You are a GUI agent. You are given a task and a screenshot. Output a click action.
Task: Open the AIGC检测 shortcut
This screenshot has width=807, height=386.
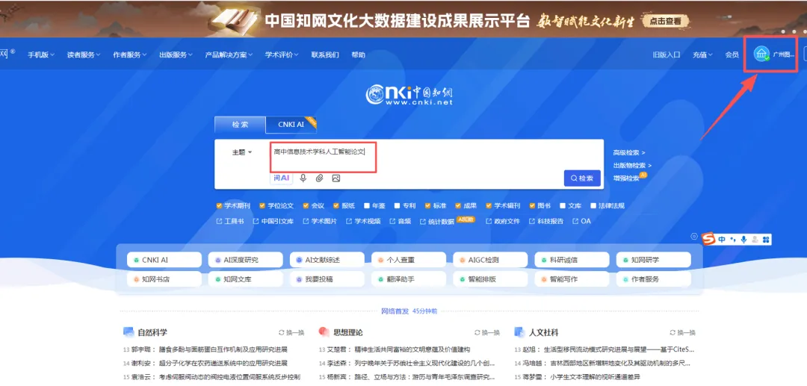pos(490,260)
